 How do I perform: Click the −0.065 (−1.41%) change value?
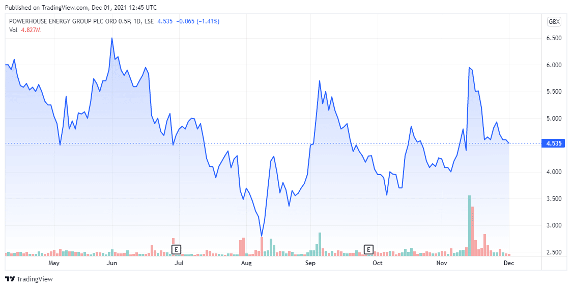(x=198, y=21)
